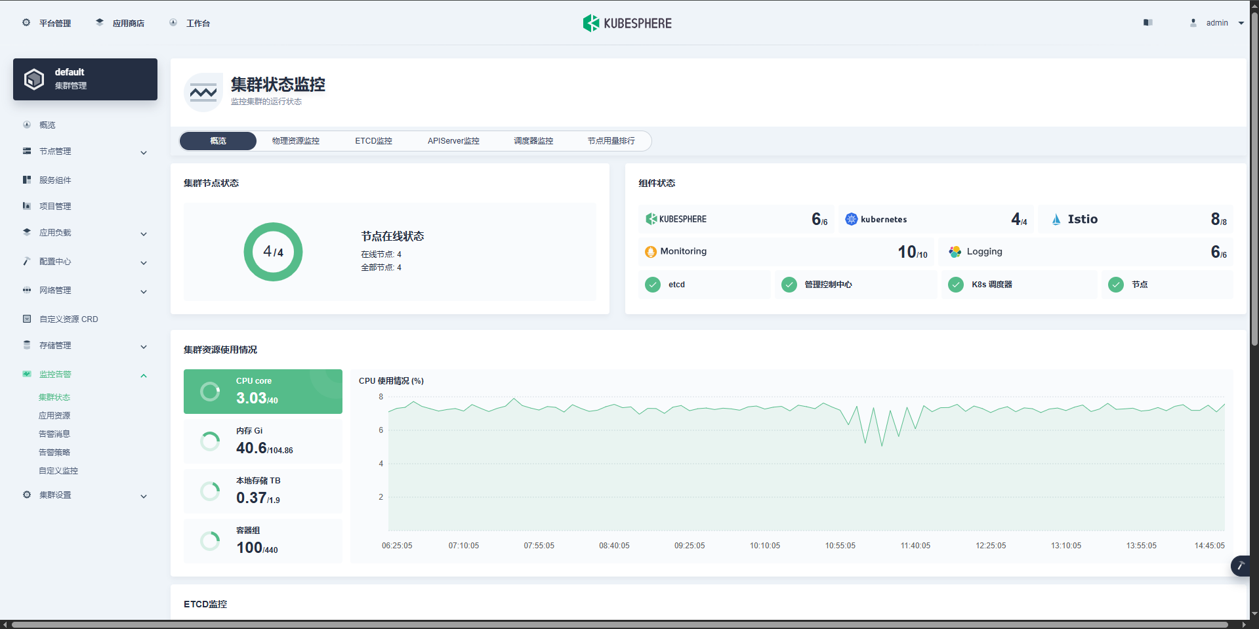Click the KubeSphere logo at top center
Image resolution: width=1259 pixels, height=629 pixels.
[627, 23]
